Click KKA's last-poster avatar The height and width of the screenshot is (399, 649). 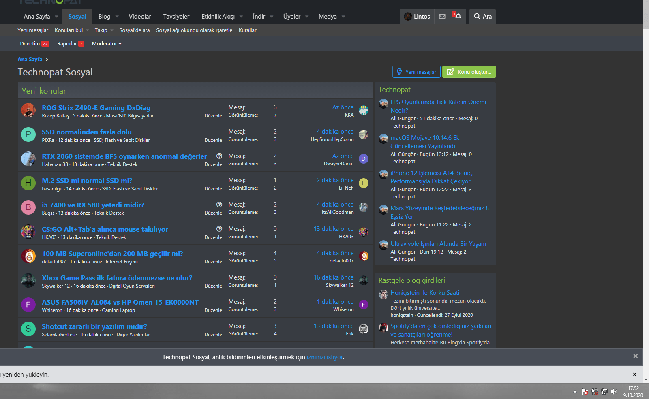pyautogui.click(x=364, y=110)
